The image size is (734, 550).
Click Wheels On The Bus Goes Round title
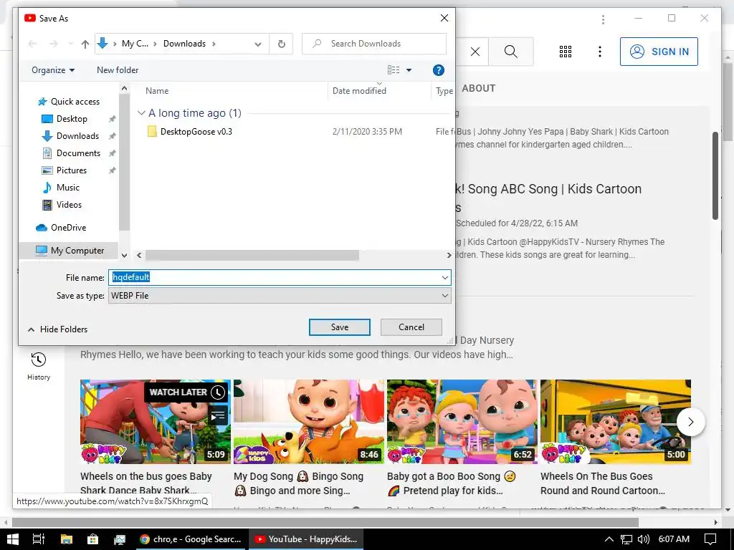tap(603, 483)
